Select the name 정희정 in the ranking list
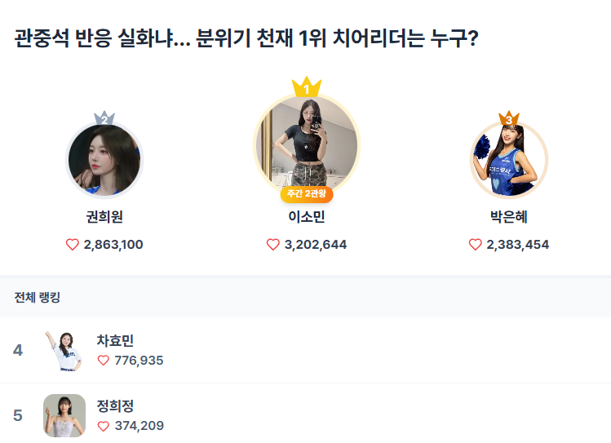This screenshot has height=443, width=611. point(115,406)
